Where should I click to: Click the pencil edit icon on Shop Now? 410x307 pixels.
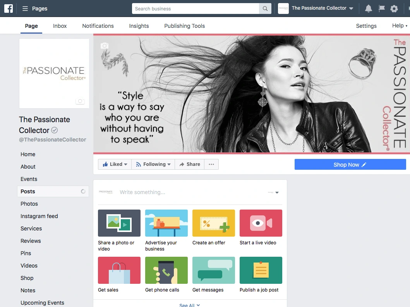[364, 164]
